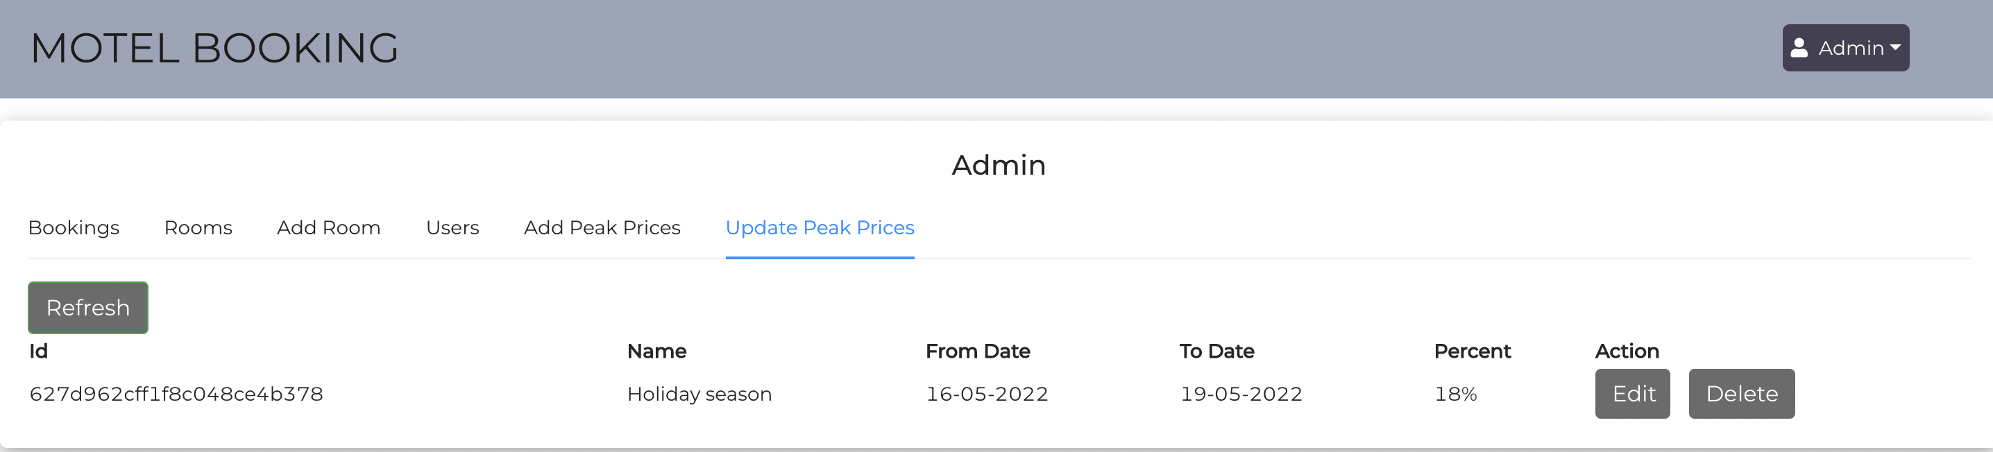Select the Update Peak Prices tab
Screen dimensions: 1993x452
pos(820,228)
